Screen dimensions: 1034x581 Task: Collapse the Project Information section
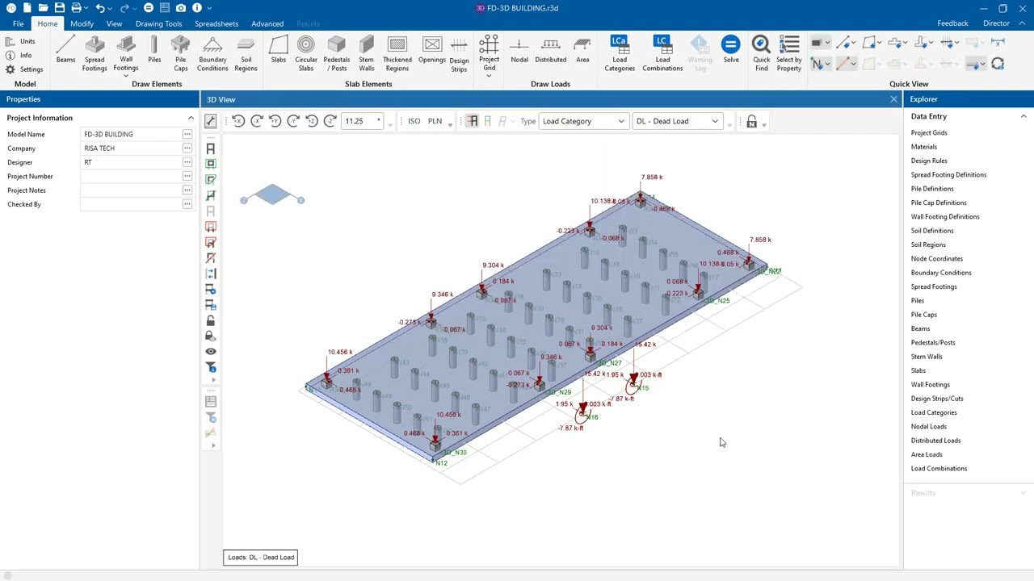pos(191,118)
